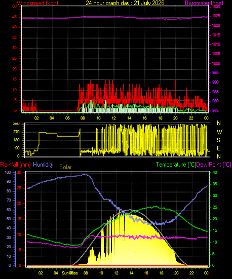Screen dimensions: 232x279
Task: Click the "1010" barometer axis value
Action: pyautogui.click(x=216, y=44)
